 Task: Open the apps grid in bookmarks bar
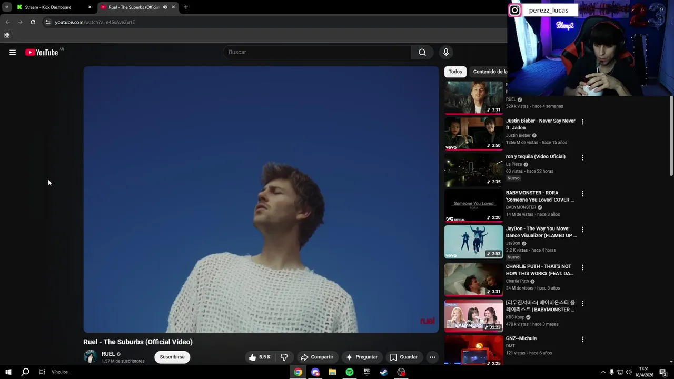(7, 35)
